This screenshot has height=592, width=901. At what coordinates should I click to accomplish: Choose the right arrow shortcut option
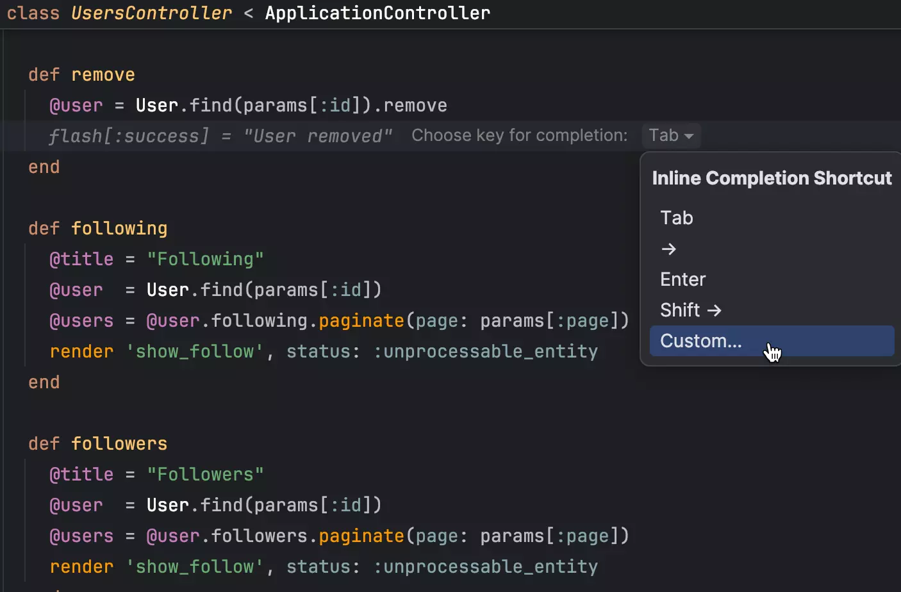[x=668, y=249]
